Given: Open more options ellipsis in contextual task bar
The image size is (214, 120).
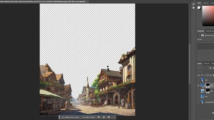Looking at the screenshot, I should point(114,117).
